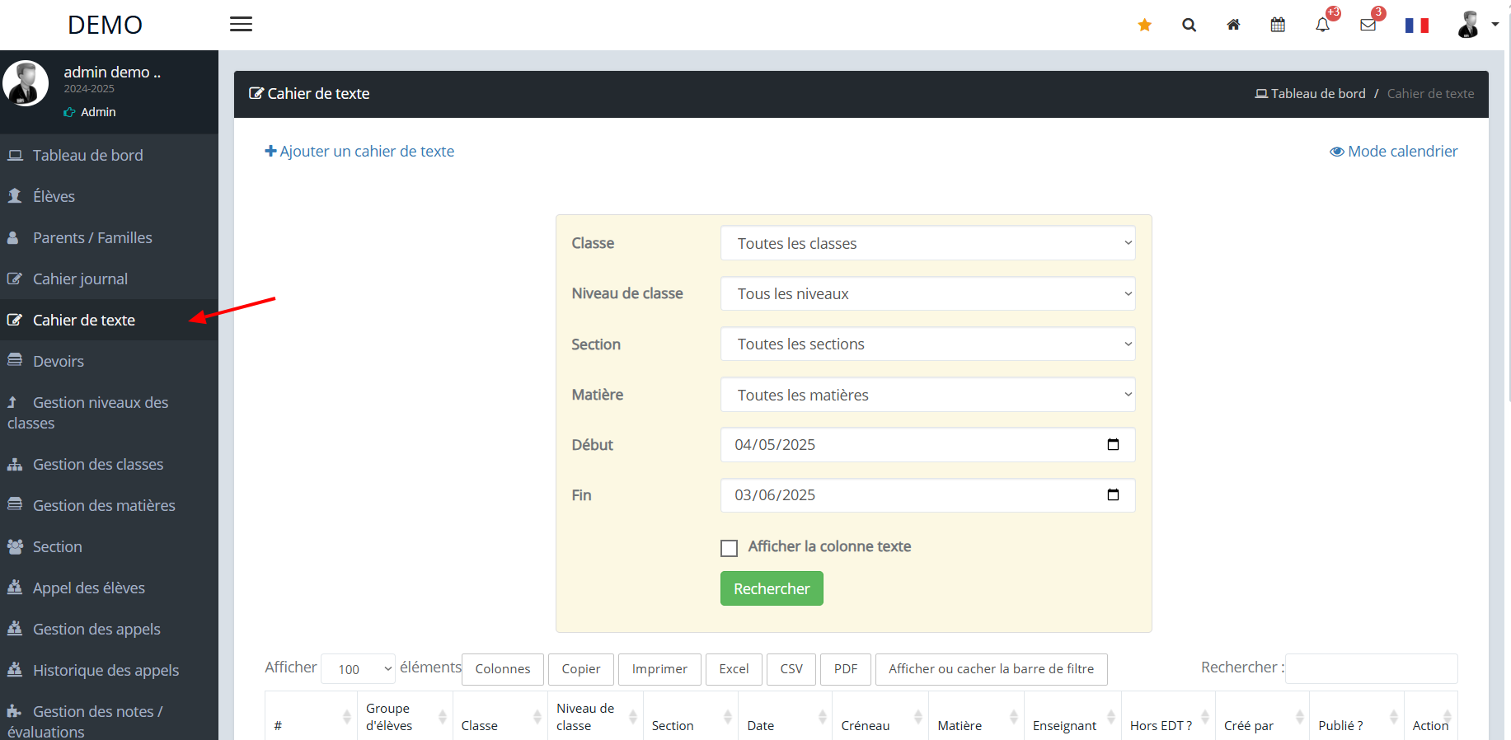Open Section in the sidebar
Image resolution: width=1511 pixels, height=740 pixels.
(x=109, y=546)
